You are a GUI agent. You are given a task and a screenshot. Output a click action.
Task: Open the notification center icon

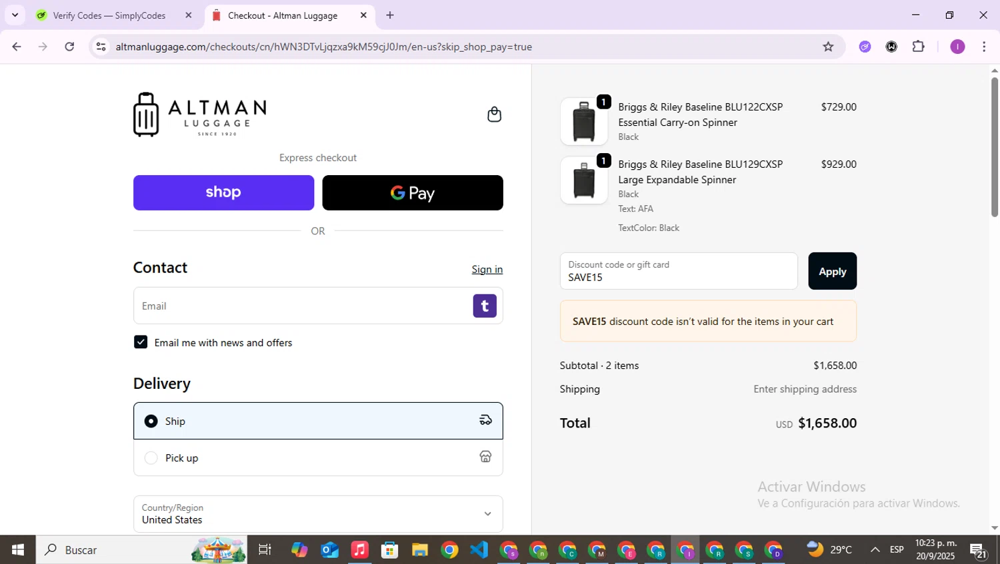(x=978, y=550)
